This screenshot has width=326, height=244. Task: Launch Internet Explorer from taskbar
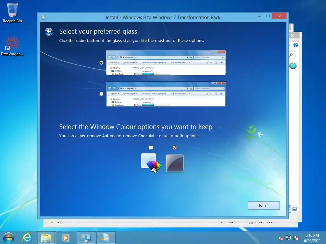point(27,238)
